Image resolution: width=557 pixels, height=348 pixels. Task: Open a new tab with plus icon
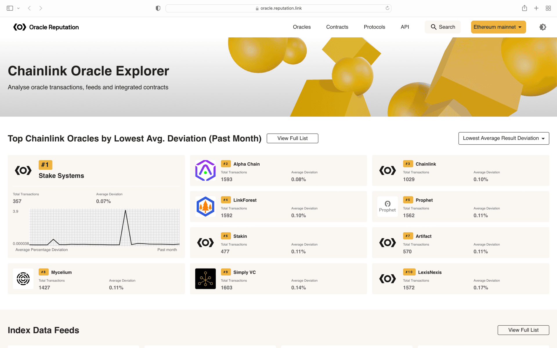tap(536, 8)
